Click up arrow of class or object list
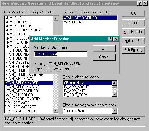 click(x=115, y=83)
